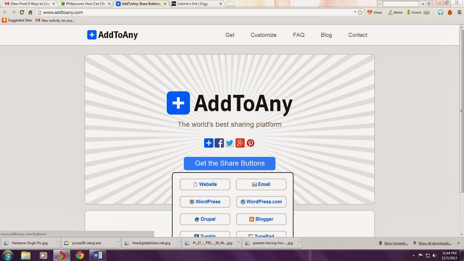Screen dimensions: 464x261
Task: Choose the Drupal option
Action: click(205, 219)
